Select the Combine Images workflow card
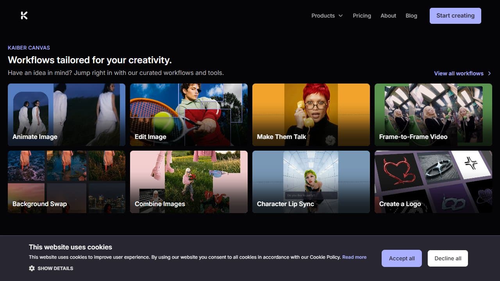 click(x=189, y=182)
